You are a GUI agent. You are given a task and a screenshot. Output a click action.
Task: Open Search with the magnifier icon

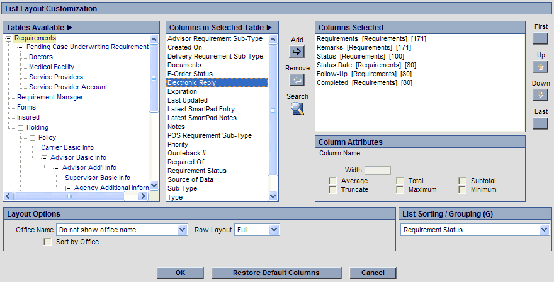click(297, 109)
